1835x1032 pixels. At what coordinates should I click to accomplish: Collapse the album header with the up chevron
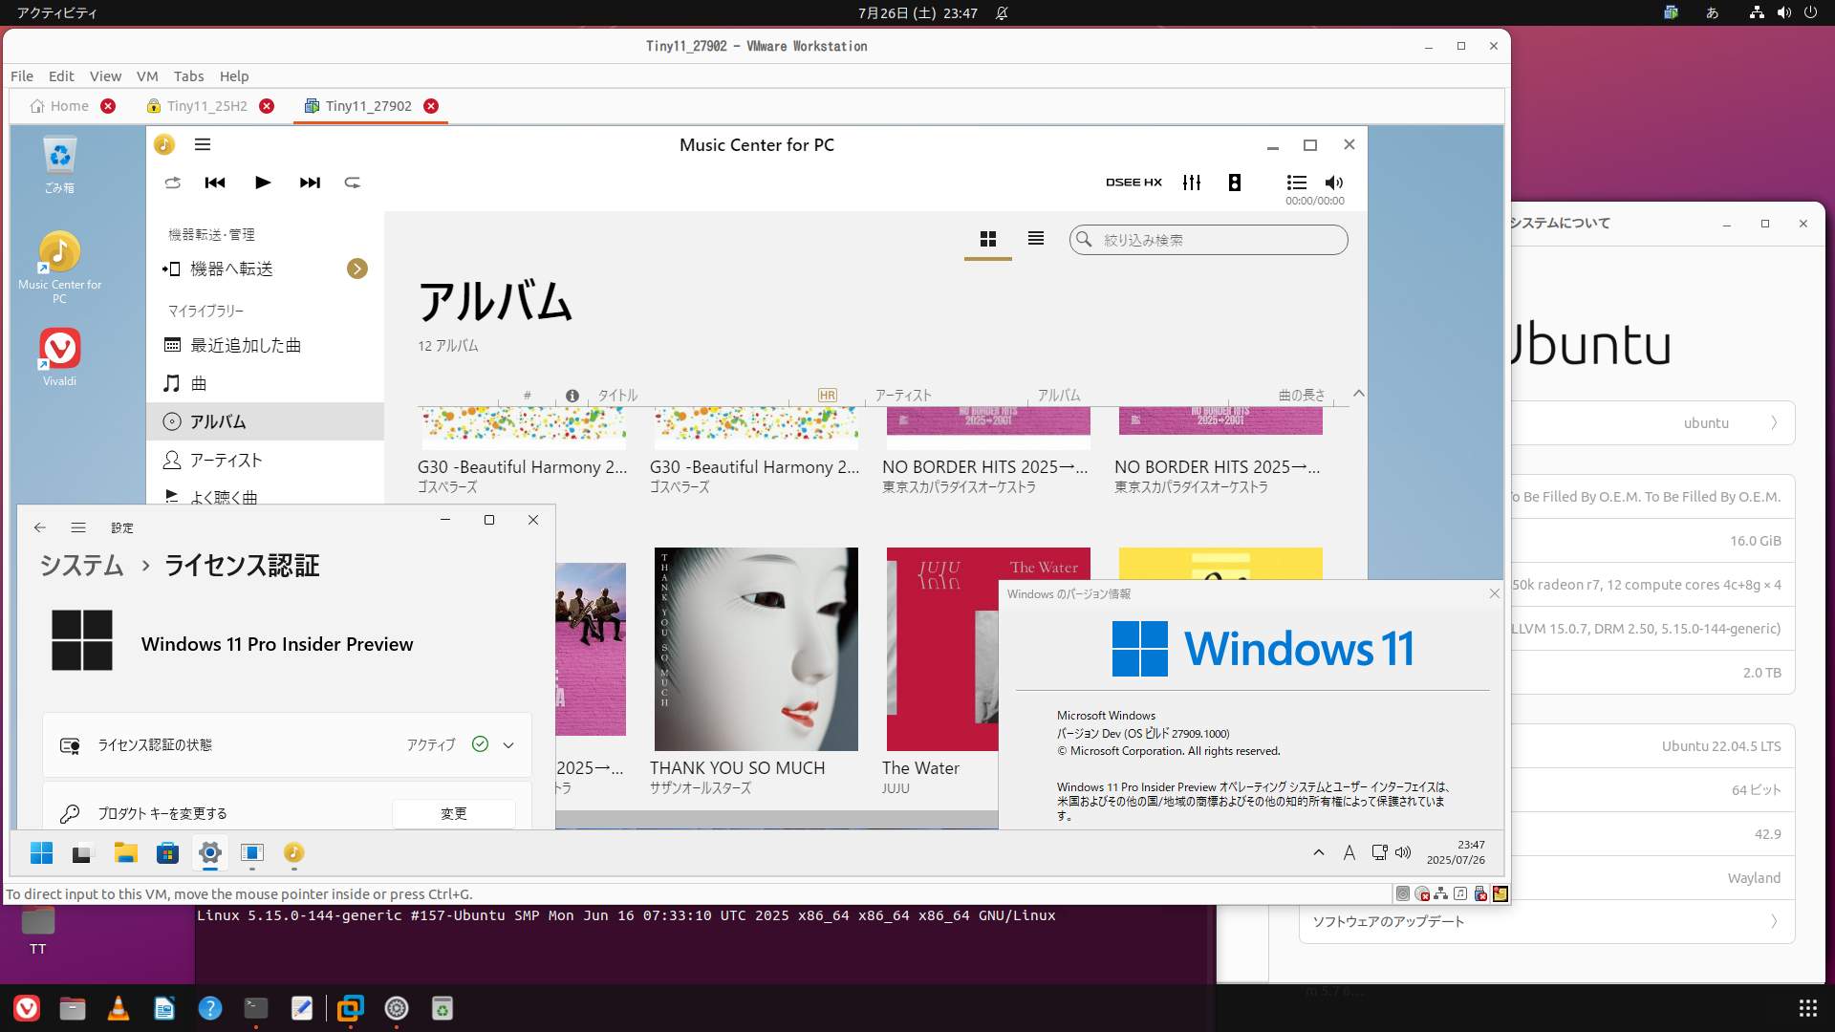1358,394
